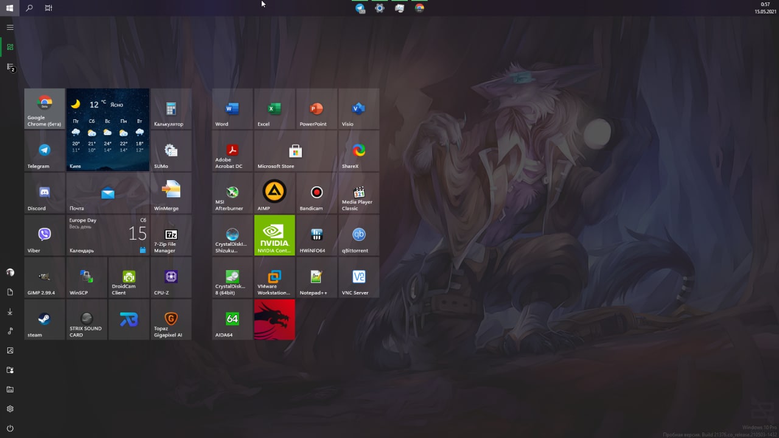Open Adobe Acrobat DC tile
779x438 pixels.
click(x=232, y=151)
